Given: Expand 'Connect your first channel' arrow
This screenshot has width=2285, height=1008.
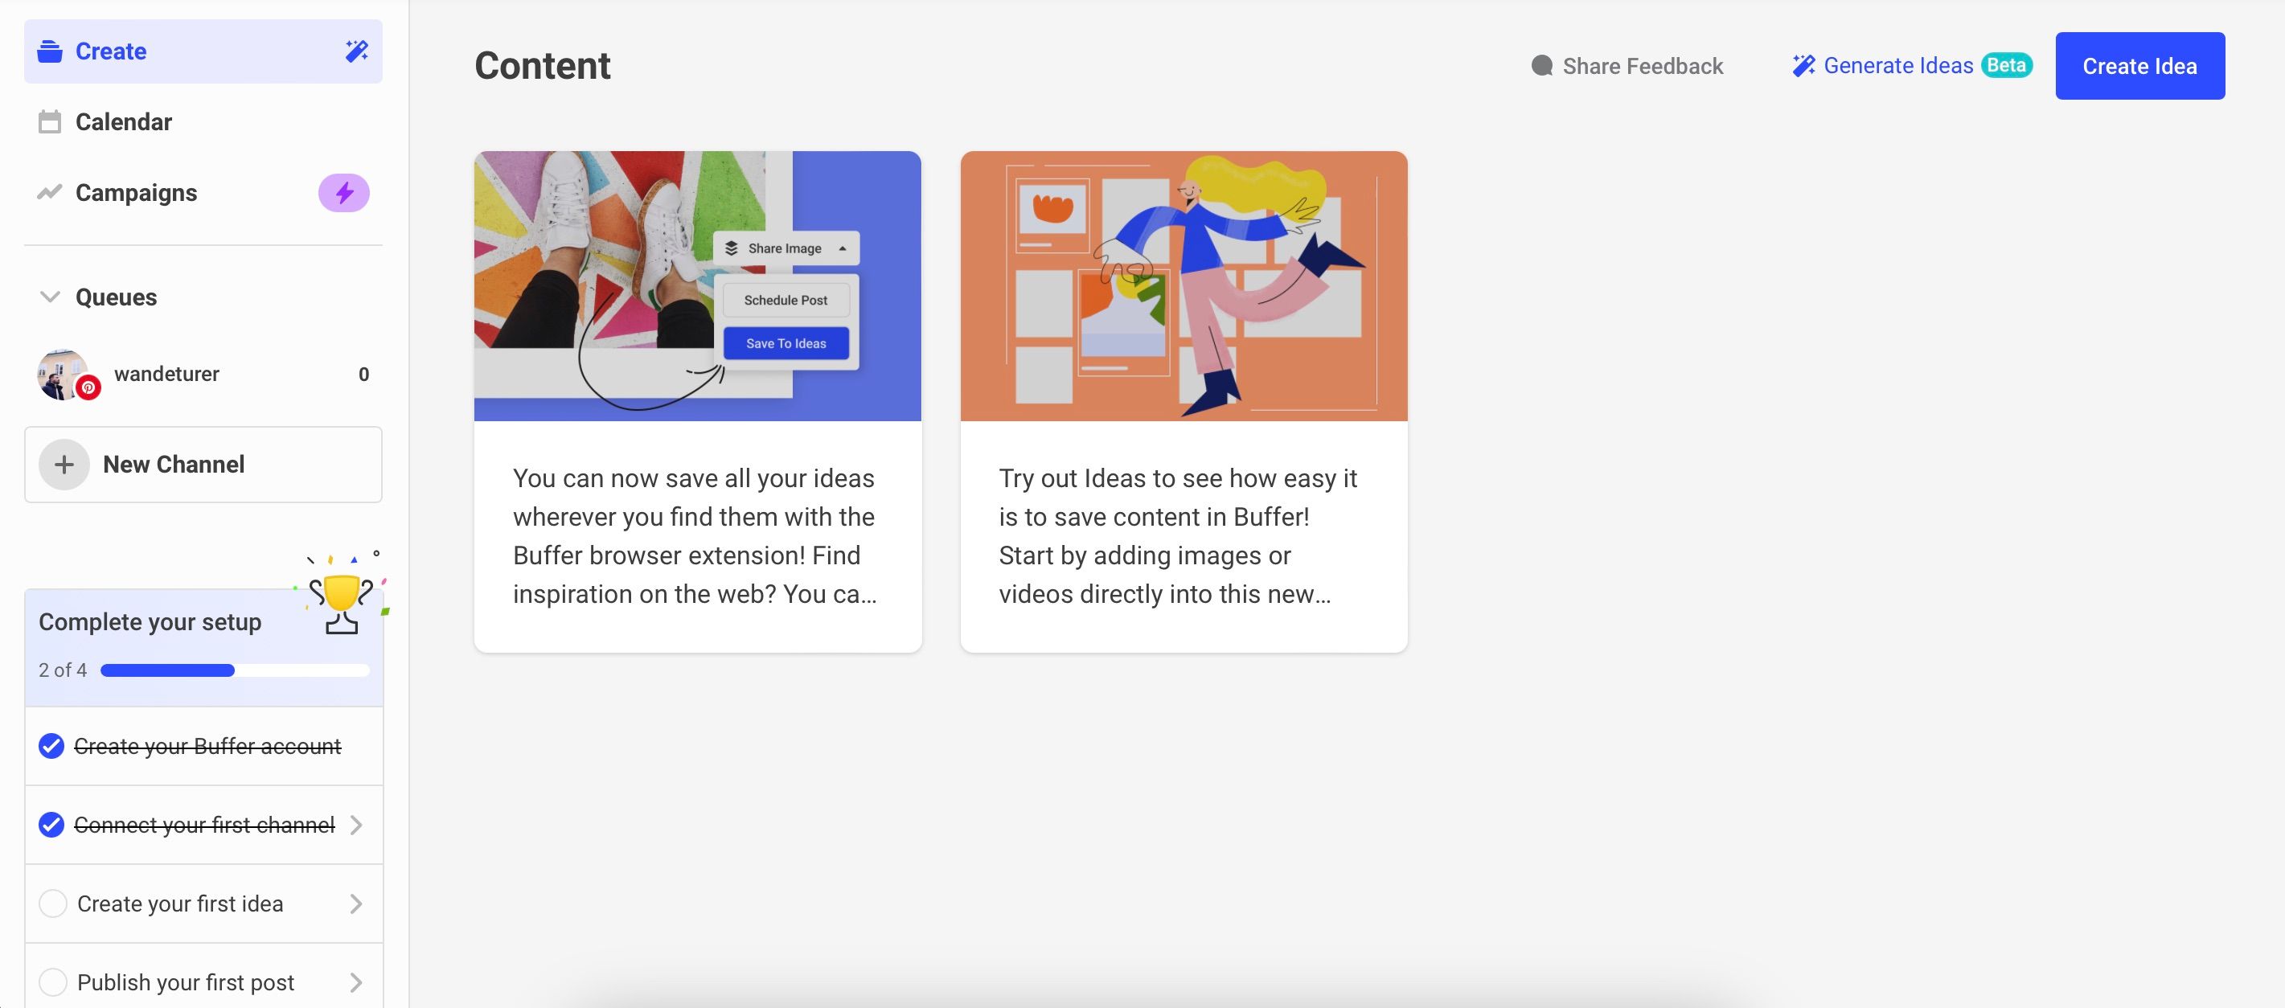Looking at the screenshot, I should (357, 826).
